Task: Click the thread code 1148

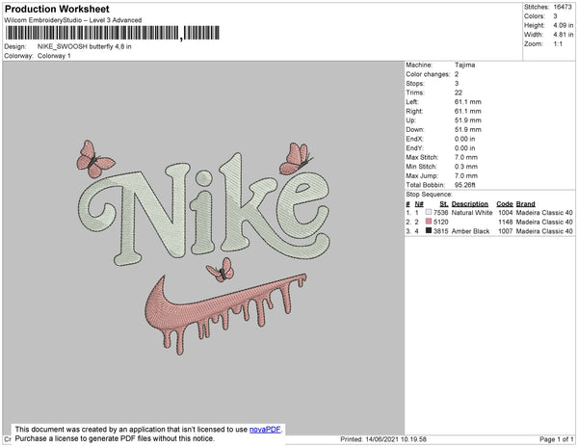Action: pyautogui.click(x=505, y=222)
